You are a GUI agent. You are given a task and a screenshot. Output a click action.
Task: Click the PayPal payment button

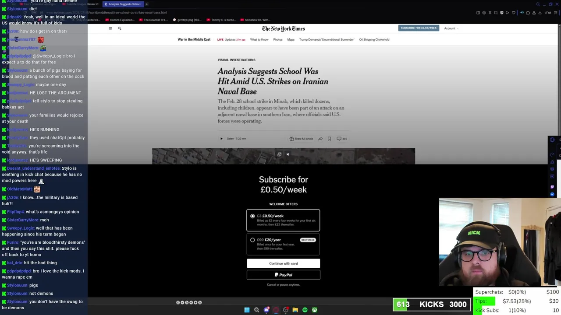[283, 275]
